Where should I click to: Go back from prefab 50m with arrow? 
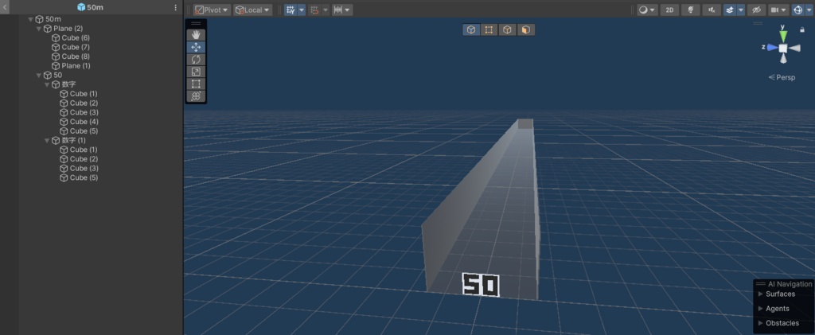coord(5,7)
